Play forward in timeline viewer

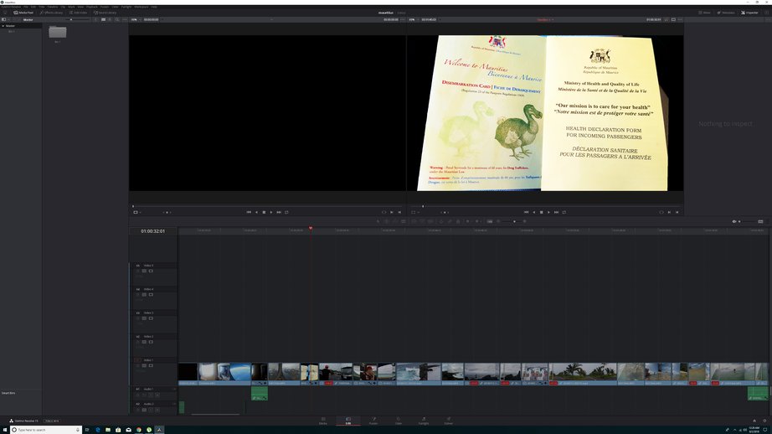(x=548, y=212)
